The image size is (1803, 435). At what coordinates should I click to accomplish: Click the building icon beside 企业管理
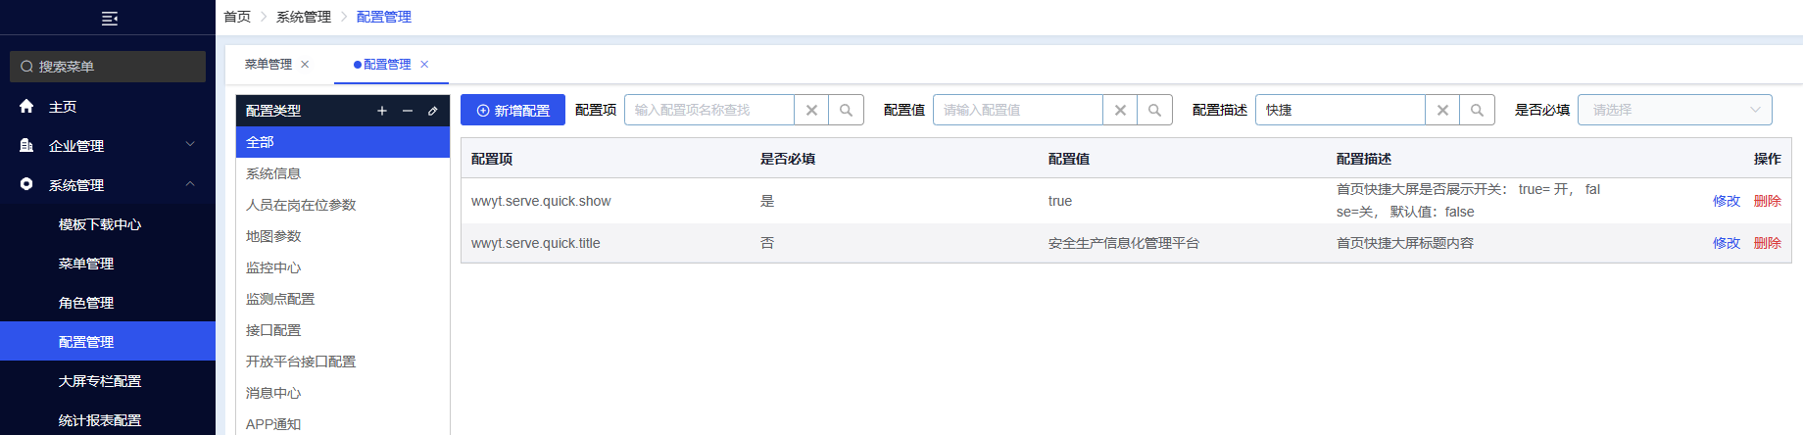click(26, 145)
